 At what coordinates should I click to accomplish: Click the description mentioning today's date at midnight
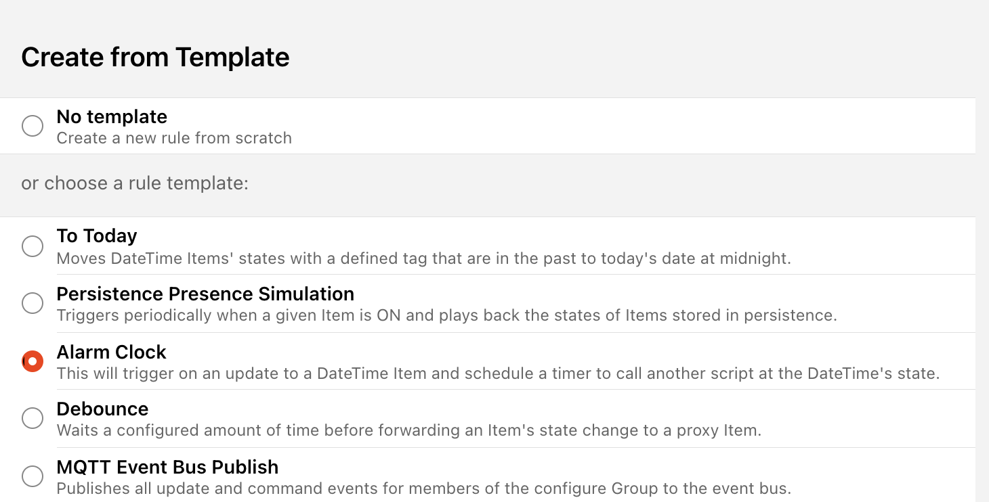tap(423, 258)
